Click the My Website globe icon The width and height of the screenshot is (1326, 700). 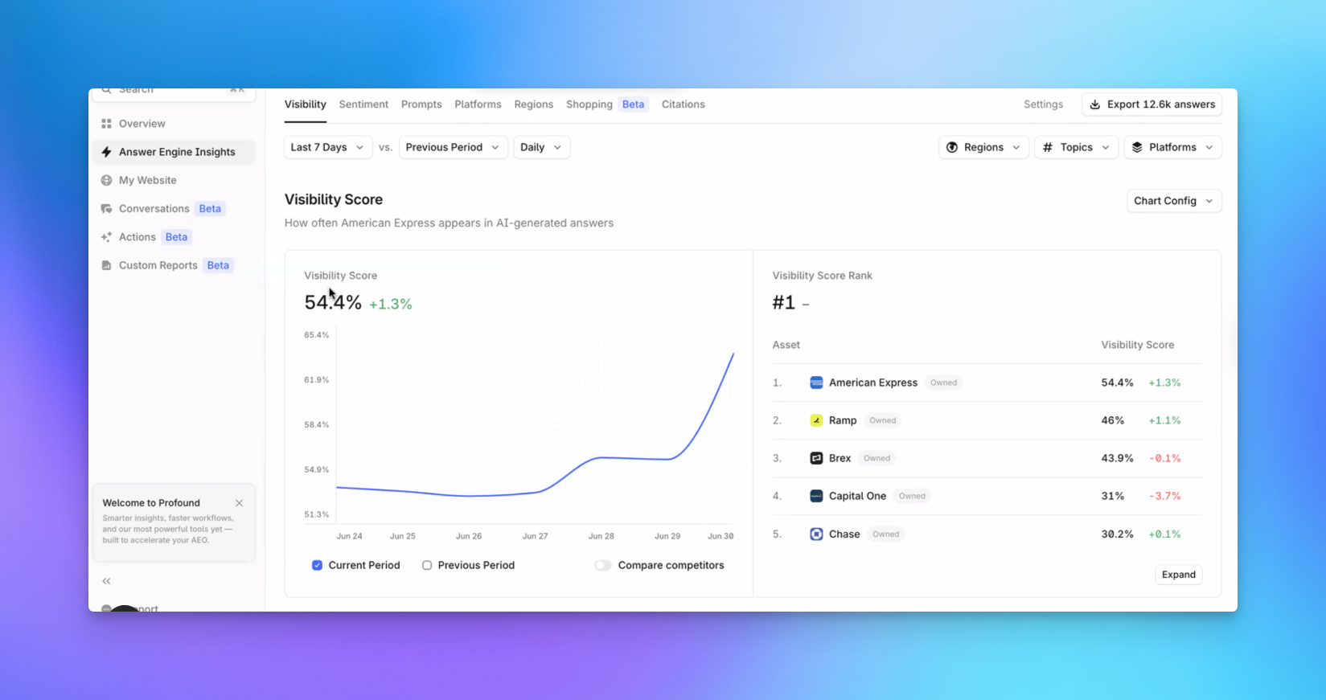[106, 180]
